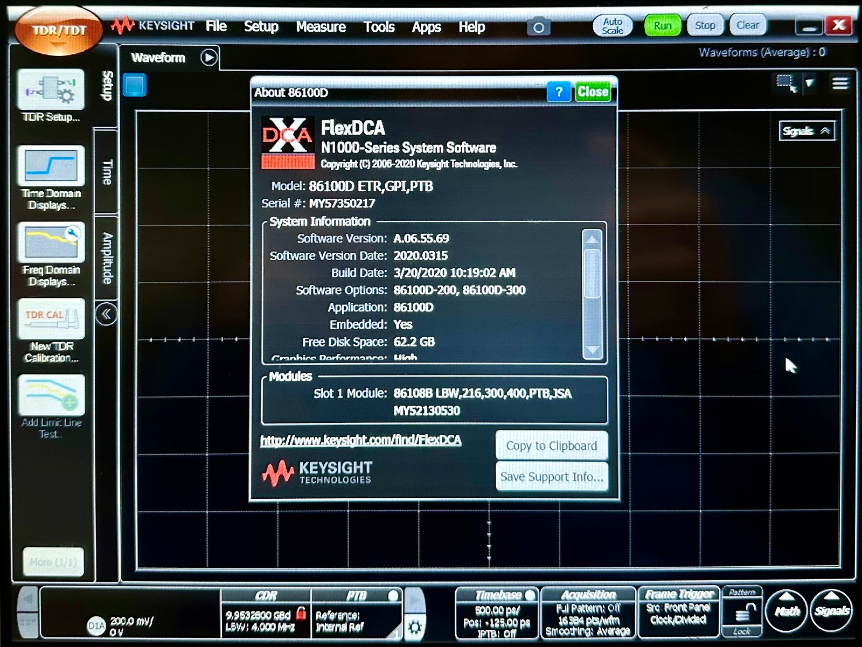Click the help question mark in About dialog
The width and height of the screenshot is (862, 647).
click(559, 92)
